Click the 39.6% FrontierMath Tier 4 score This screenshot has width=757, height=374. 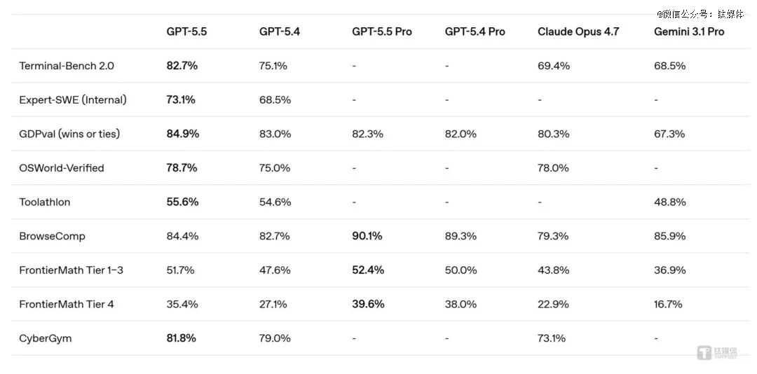click(368, 304)
